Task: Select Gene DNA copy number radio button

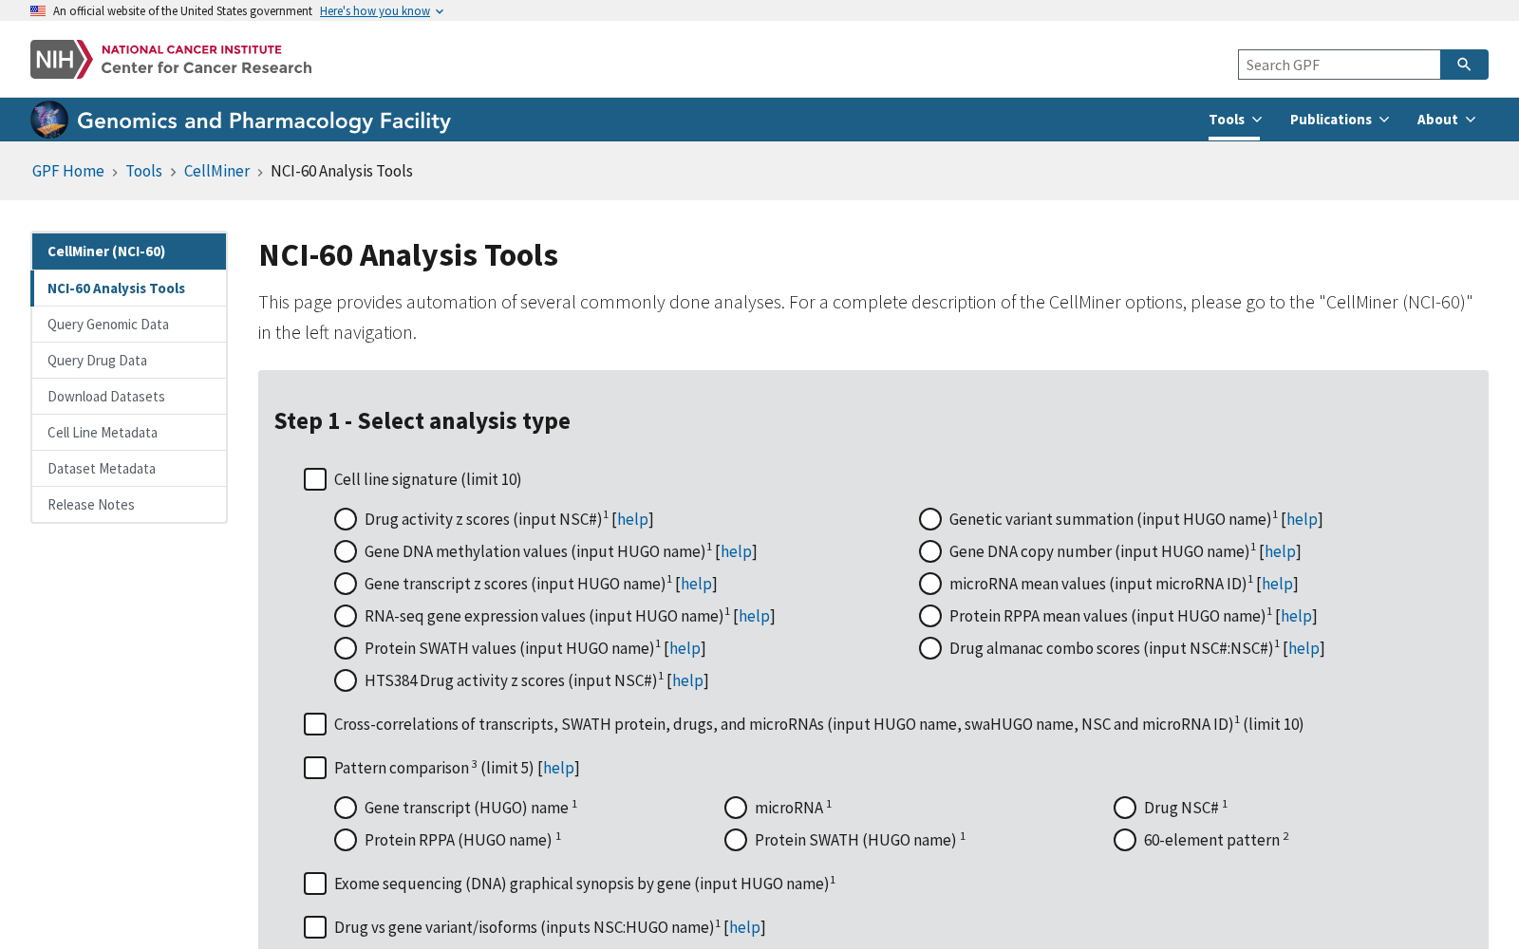Action: (930, 551)
